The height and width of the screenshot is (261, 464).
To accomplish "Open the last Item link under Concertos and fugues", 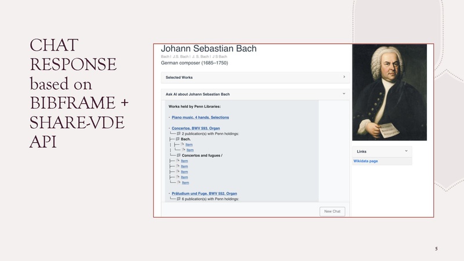I will point(185,183).
